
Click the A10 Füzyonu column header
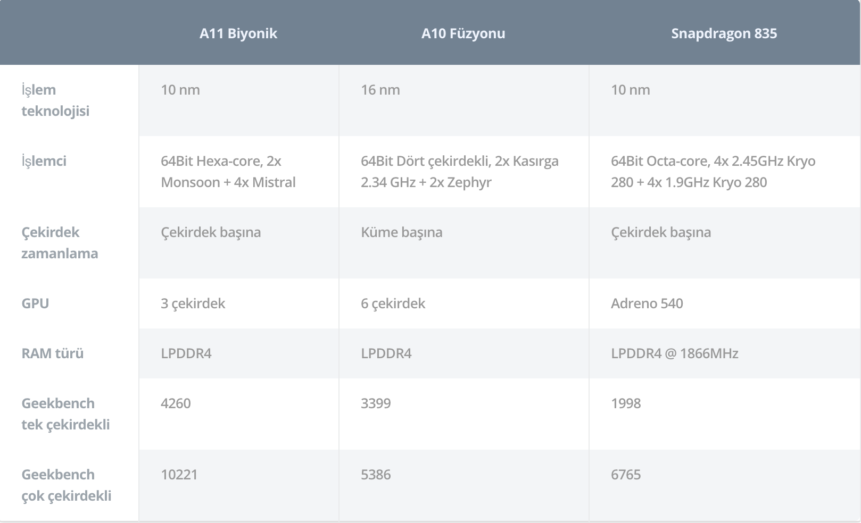463,33
